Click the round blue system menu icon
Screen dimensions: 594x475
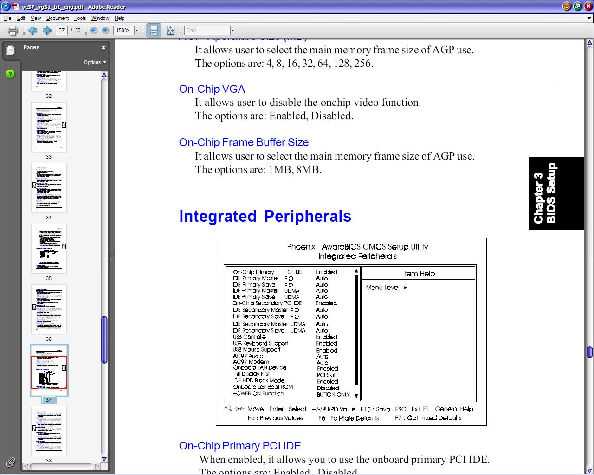pos(6,6)
